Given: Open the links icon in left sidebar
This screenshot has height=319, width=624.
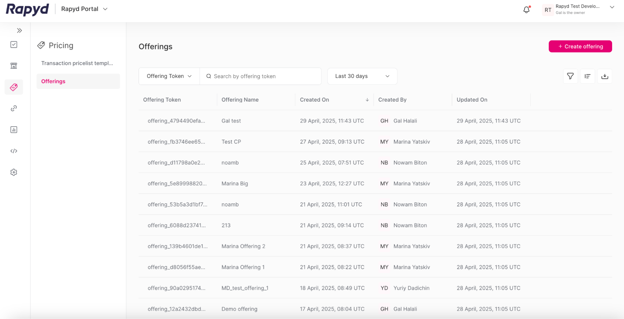Looking at the screenshot, I should 14,108.
